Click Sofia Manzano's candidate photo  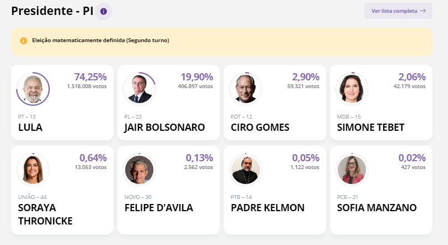(352, 170)
